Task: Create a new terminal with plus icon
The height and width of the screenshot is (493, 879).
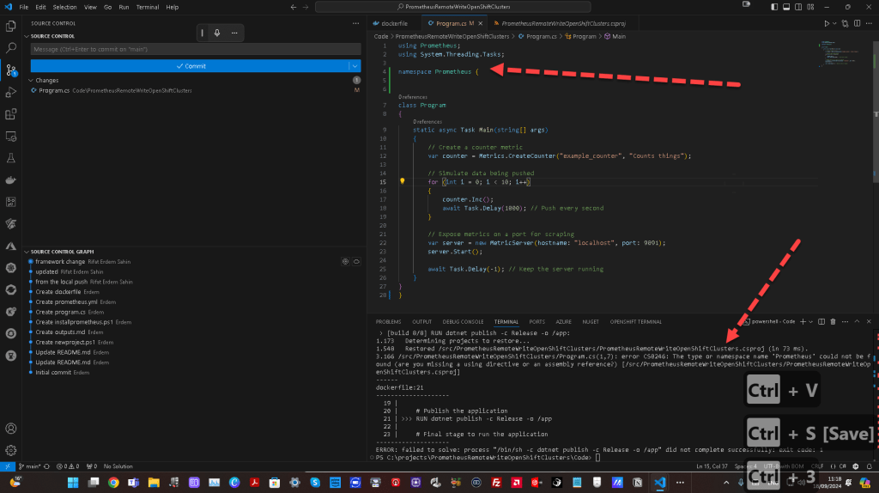Action: pos(803,322)
